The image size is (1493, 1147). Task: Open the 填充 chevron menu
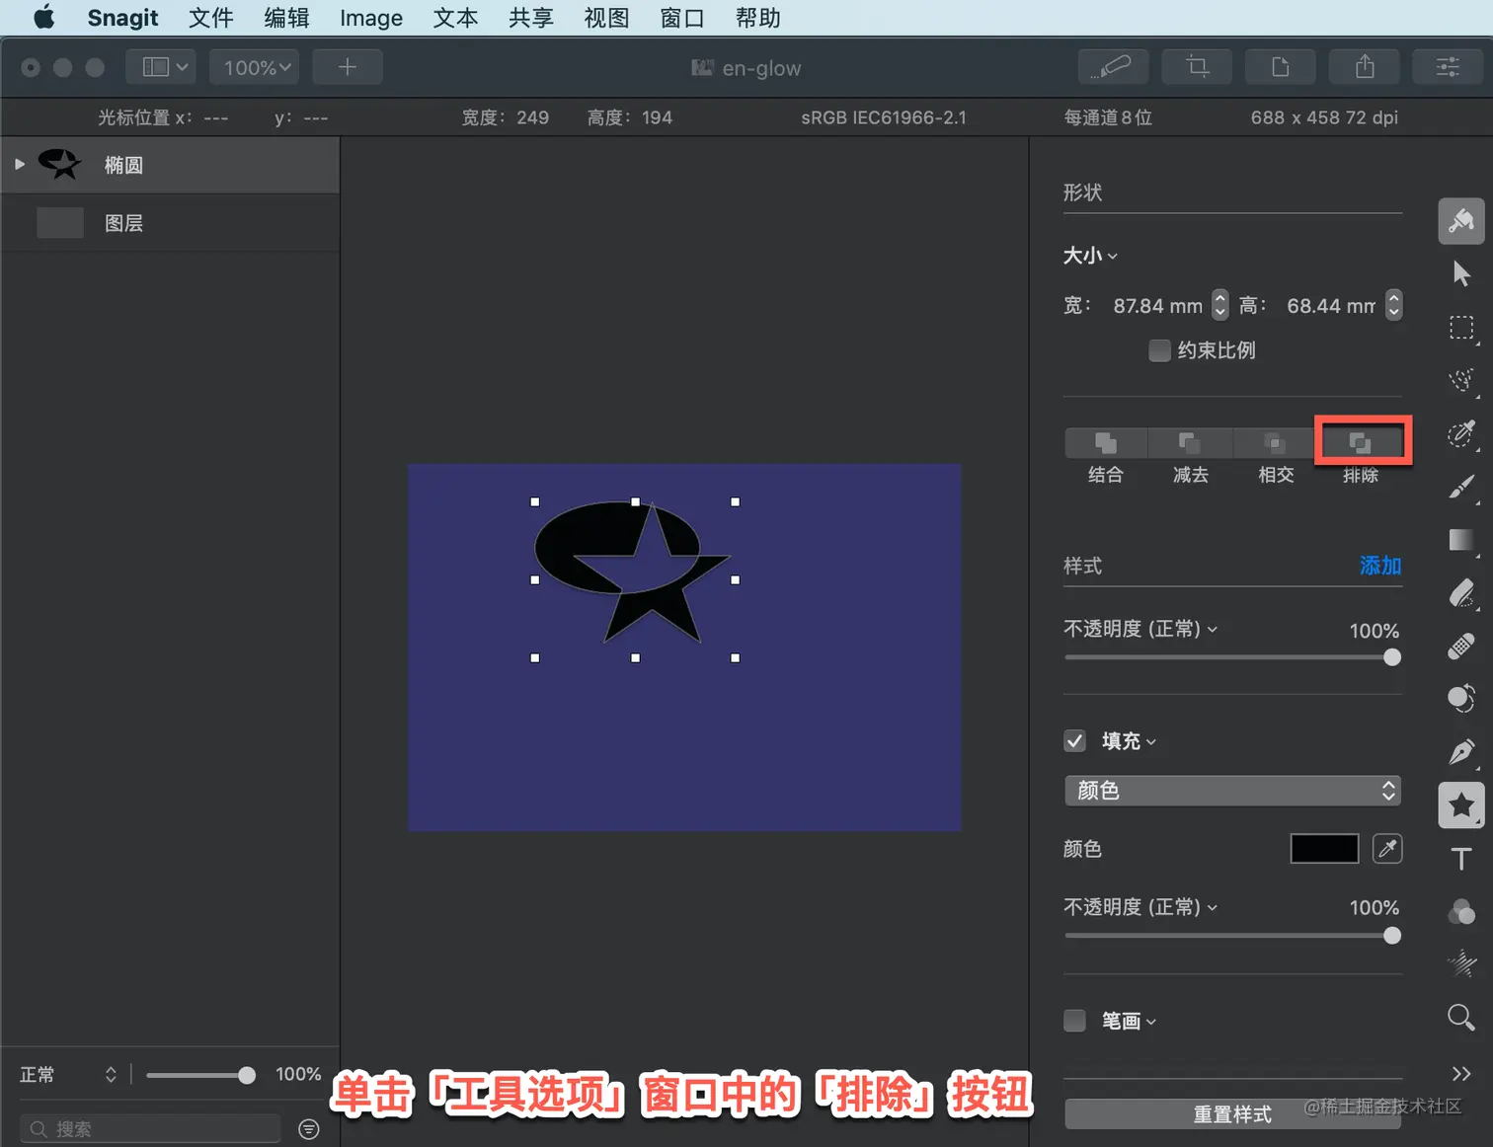tap(1151, 742)
